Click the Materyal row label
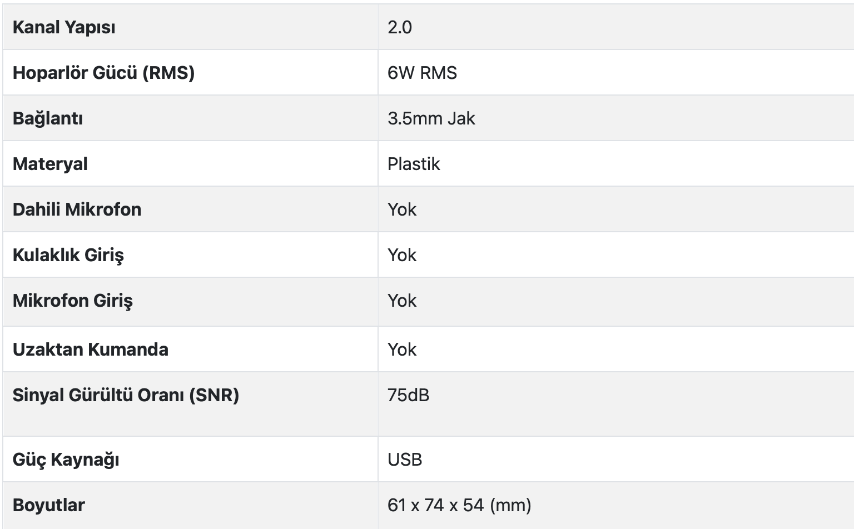This screenshot has width=854, height=529. [50, 164]
